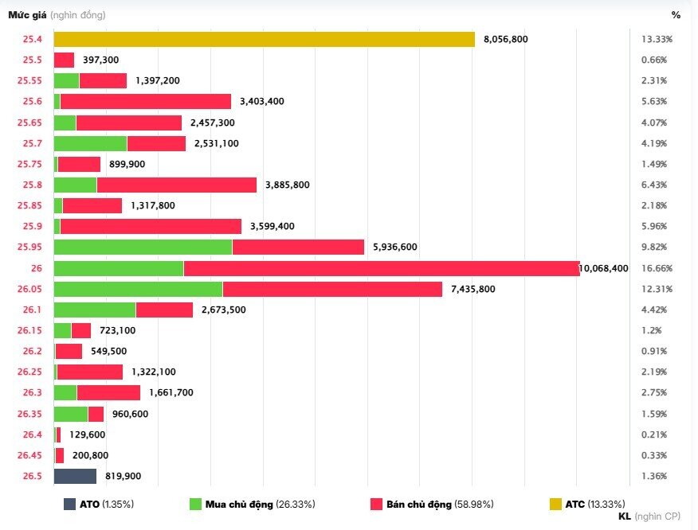Click the green buy segment at 25.7
The height and width of the screenshot is (530, 698).
[x=90, y=143]
